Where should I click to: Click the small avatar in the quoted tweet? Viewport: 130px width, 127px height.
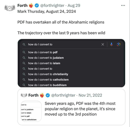pyautogui.click(x=24, y=95)
